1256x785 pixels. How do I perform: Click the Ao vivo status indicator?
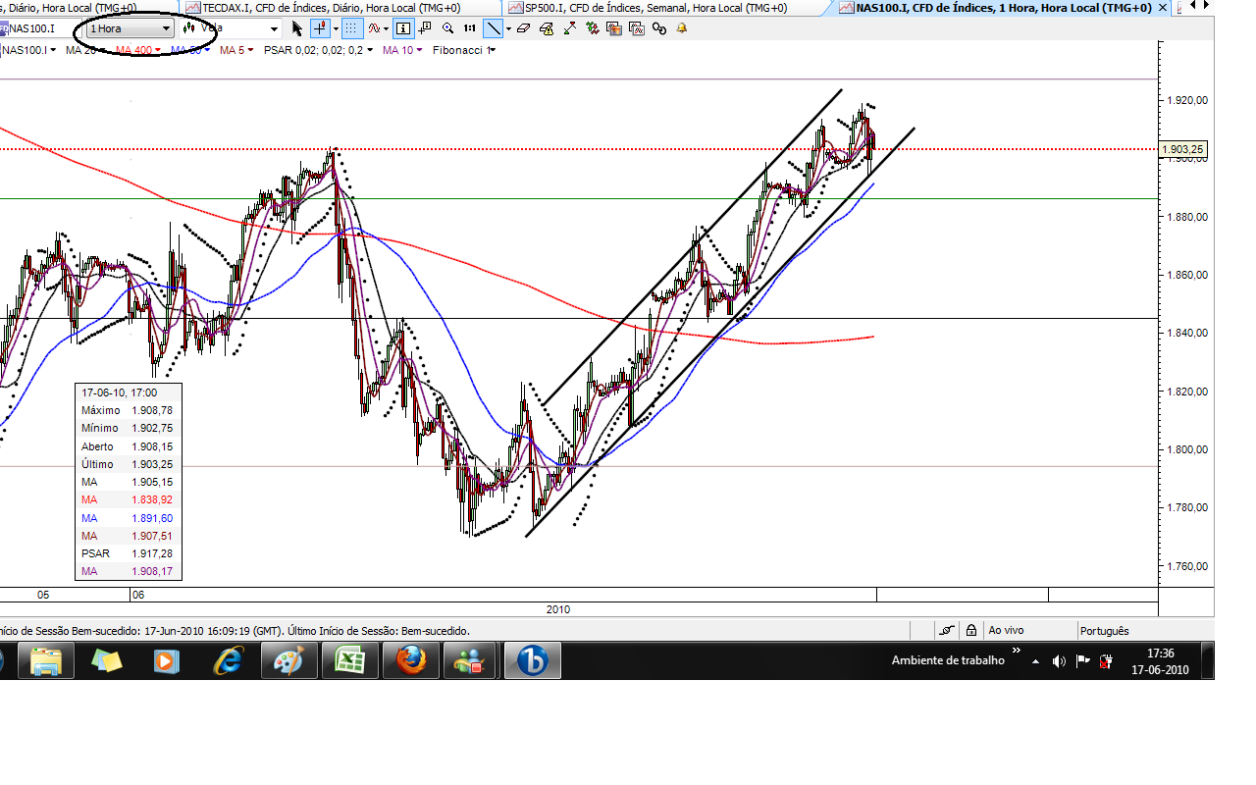coord(1006,631)
